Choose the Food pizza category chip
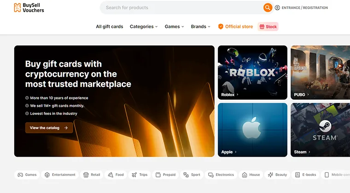350x193 pixels. (x=116, y=175)
